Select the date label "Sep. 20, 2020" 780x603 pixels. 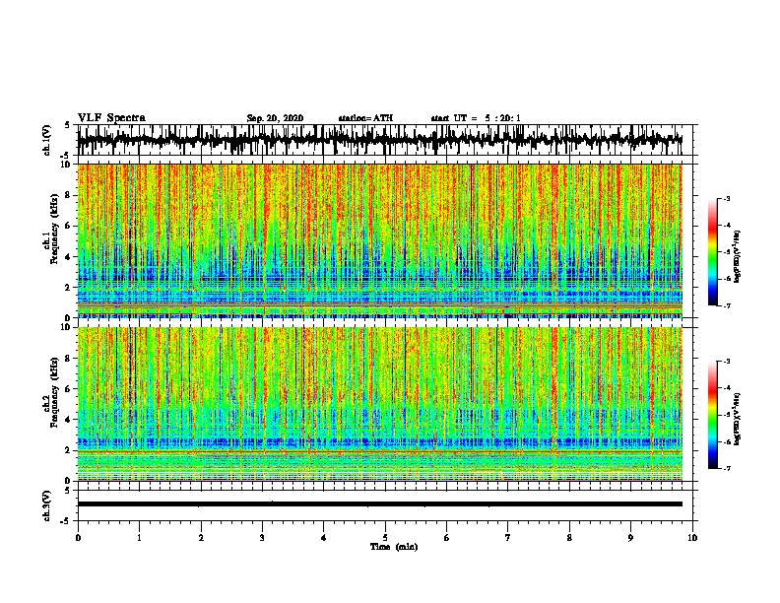[x=275, y=118]
